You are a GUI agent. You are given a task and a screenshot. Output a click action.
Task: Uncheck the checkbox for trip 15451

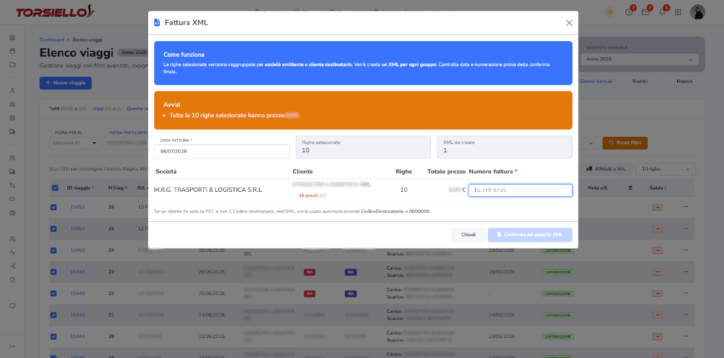coord(53,228)
